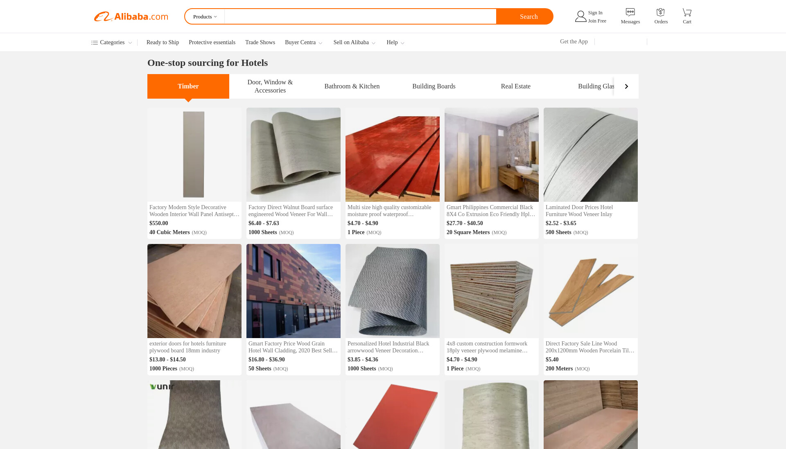The image size is (786, 449).
Task: Open Protective essentials link
Action: pyautogui.click(x=212, y=43)
